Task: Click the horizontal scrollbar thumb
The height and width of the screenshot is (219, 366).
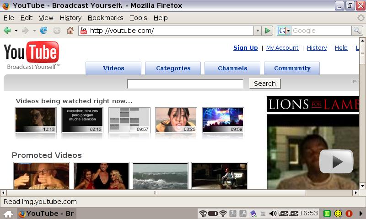Action: (156, 193)
